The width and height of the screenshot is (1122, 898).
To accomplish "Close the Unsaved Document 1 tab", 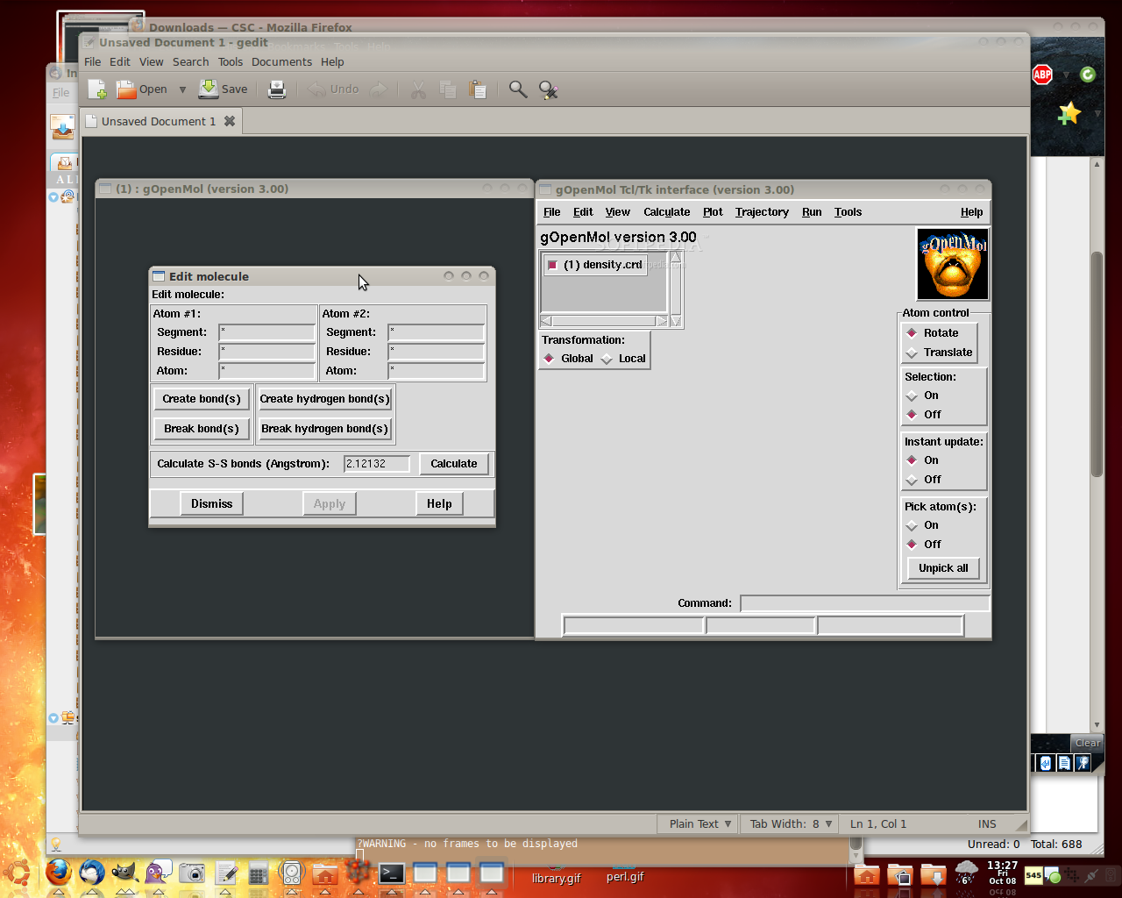I will coord(230,121).
